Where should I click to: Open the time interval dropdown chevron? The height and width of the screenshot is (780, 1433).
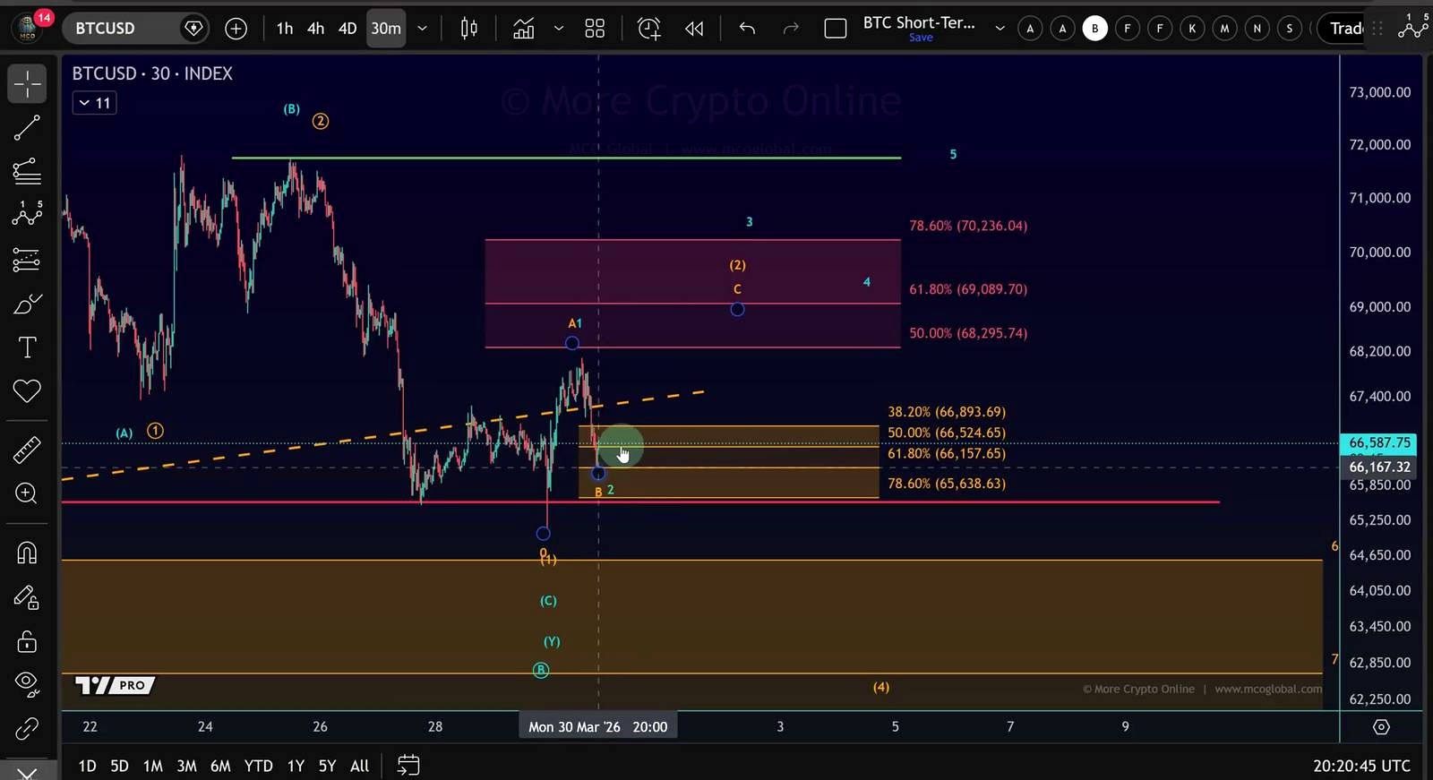tap(422, 29)
